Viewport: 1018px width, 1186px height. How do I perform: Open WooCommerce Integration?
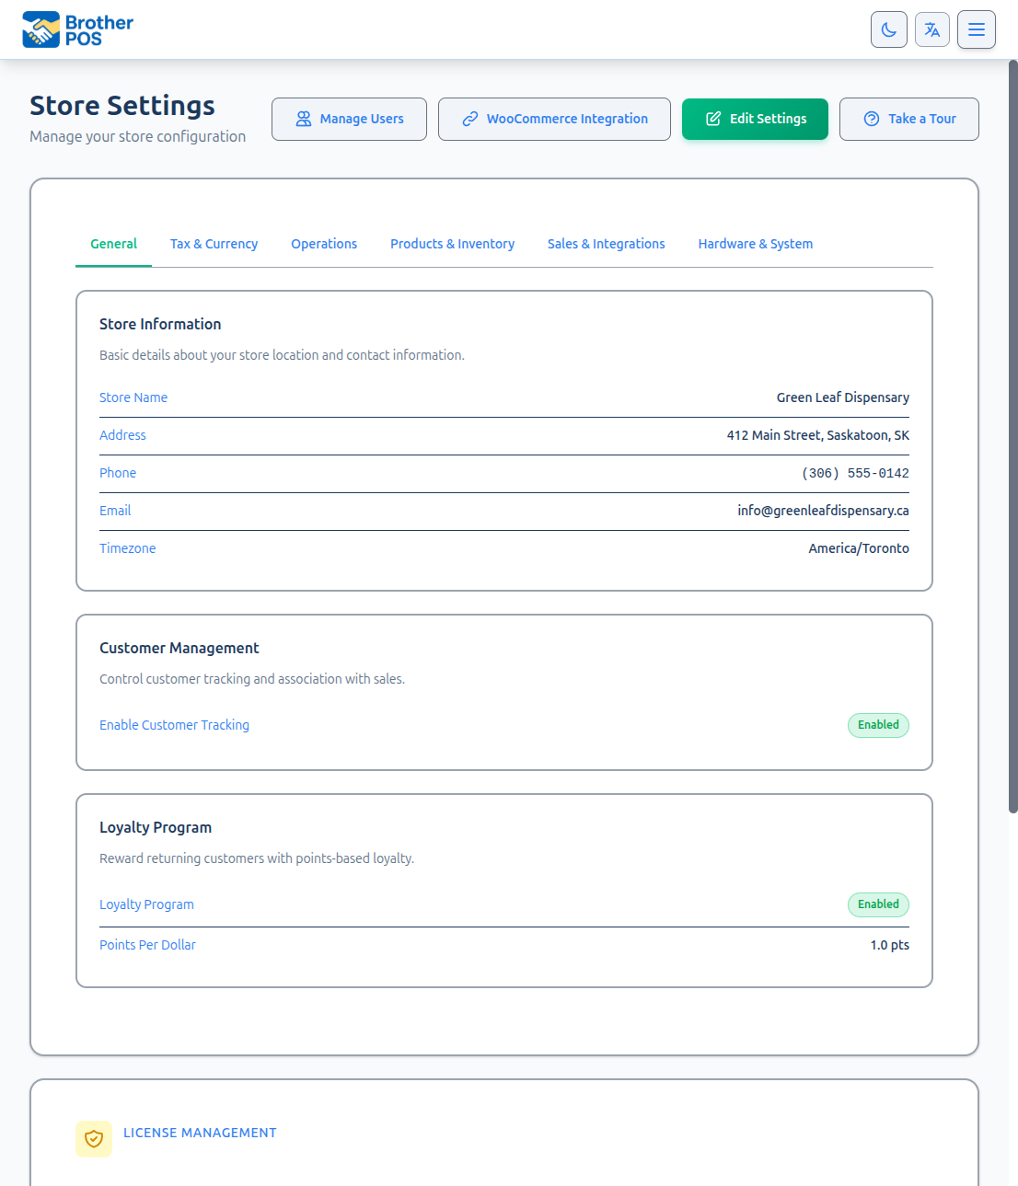553,119
